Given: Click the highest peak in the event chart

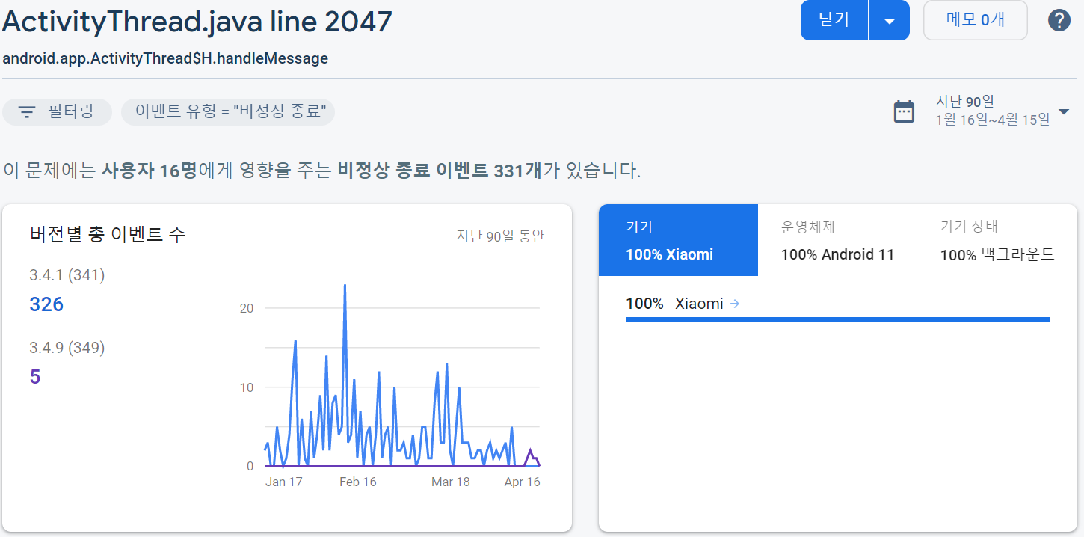Looking at the screenshot, I should (x=345, y=286).
